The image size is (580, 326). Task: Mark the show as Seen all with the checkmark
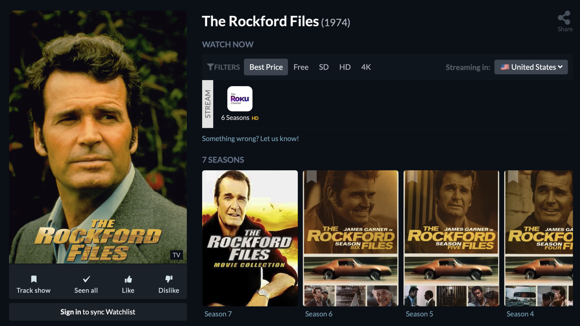click(86, 279)
